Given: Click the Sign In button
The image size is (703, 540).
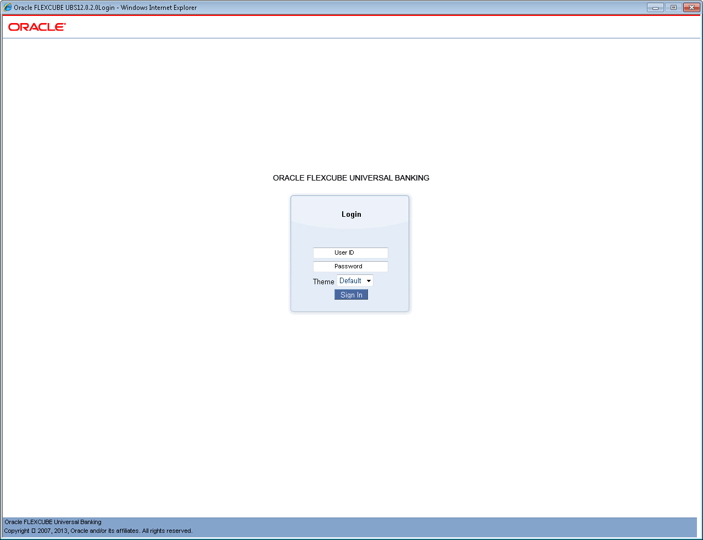Looking at the screenshot, I should tap(351, 295).
